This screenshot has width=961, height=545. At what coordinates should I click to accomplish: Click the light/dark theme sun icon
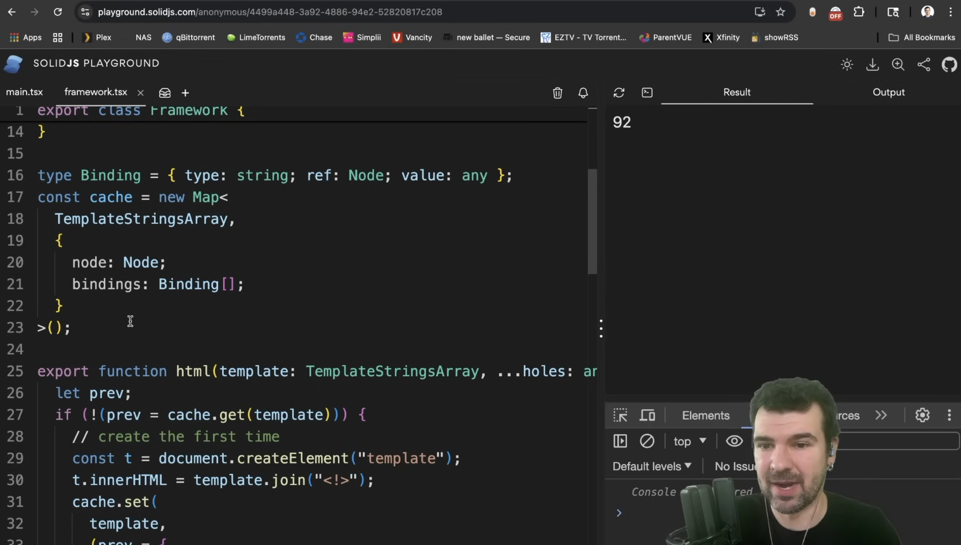pos(847,64)
